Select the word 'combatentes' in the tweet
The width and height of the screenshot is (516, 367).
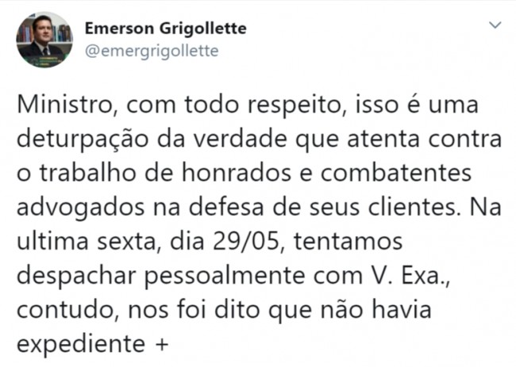coord(396,173)
